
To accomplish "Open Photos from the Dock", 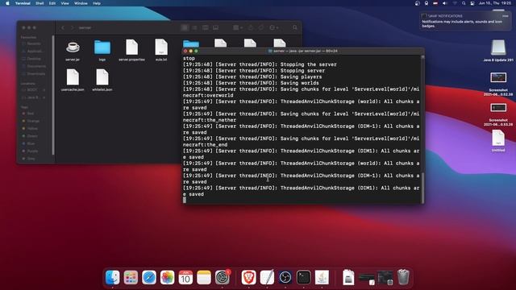I will pyautogui.click(x=167, y=277).
